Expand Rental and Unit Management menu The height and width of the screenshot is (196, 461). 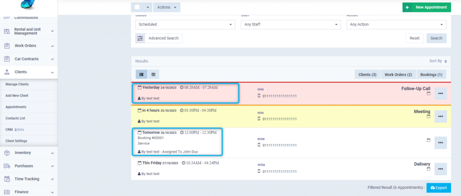[x=29, y=32]
